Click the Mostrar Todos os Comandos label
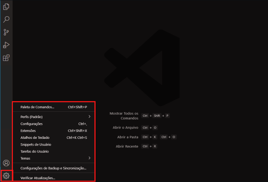The image size is (268, 182). click(x=124, y=116)
